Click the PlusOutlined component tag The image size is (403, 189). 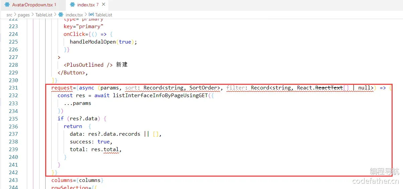point(88,65)
